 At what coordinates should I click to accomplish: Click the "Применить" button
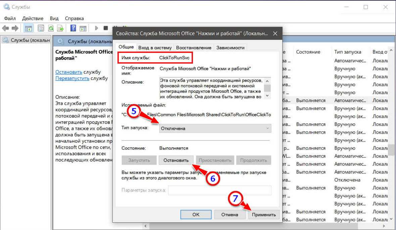pyautogui.click(x=264, y=215)
